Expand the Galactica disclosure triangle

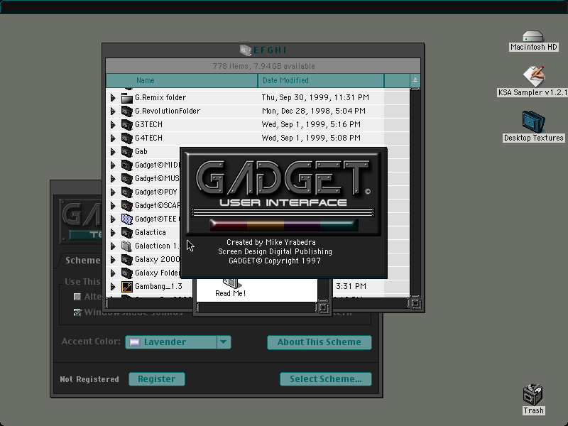(x=113, y=232)
